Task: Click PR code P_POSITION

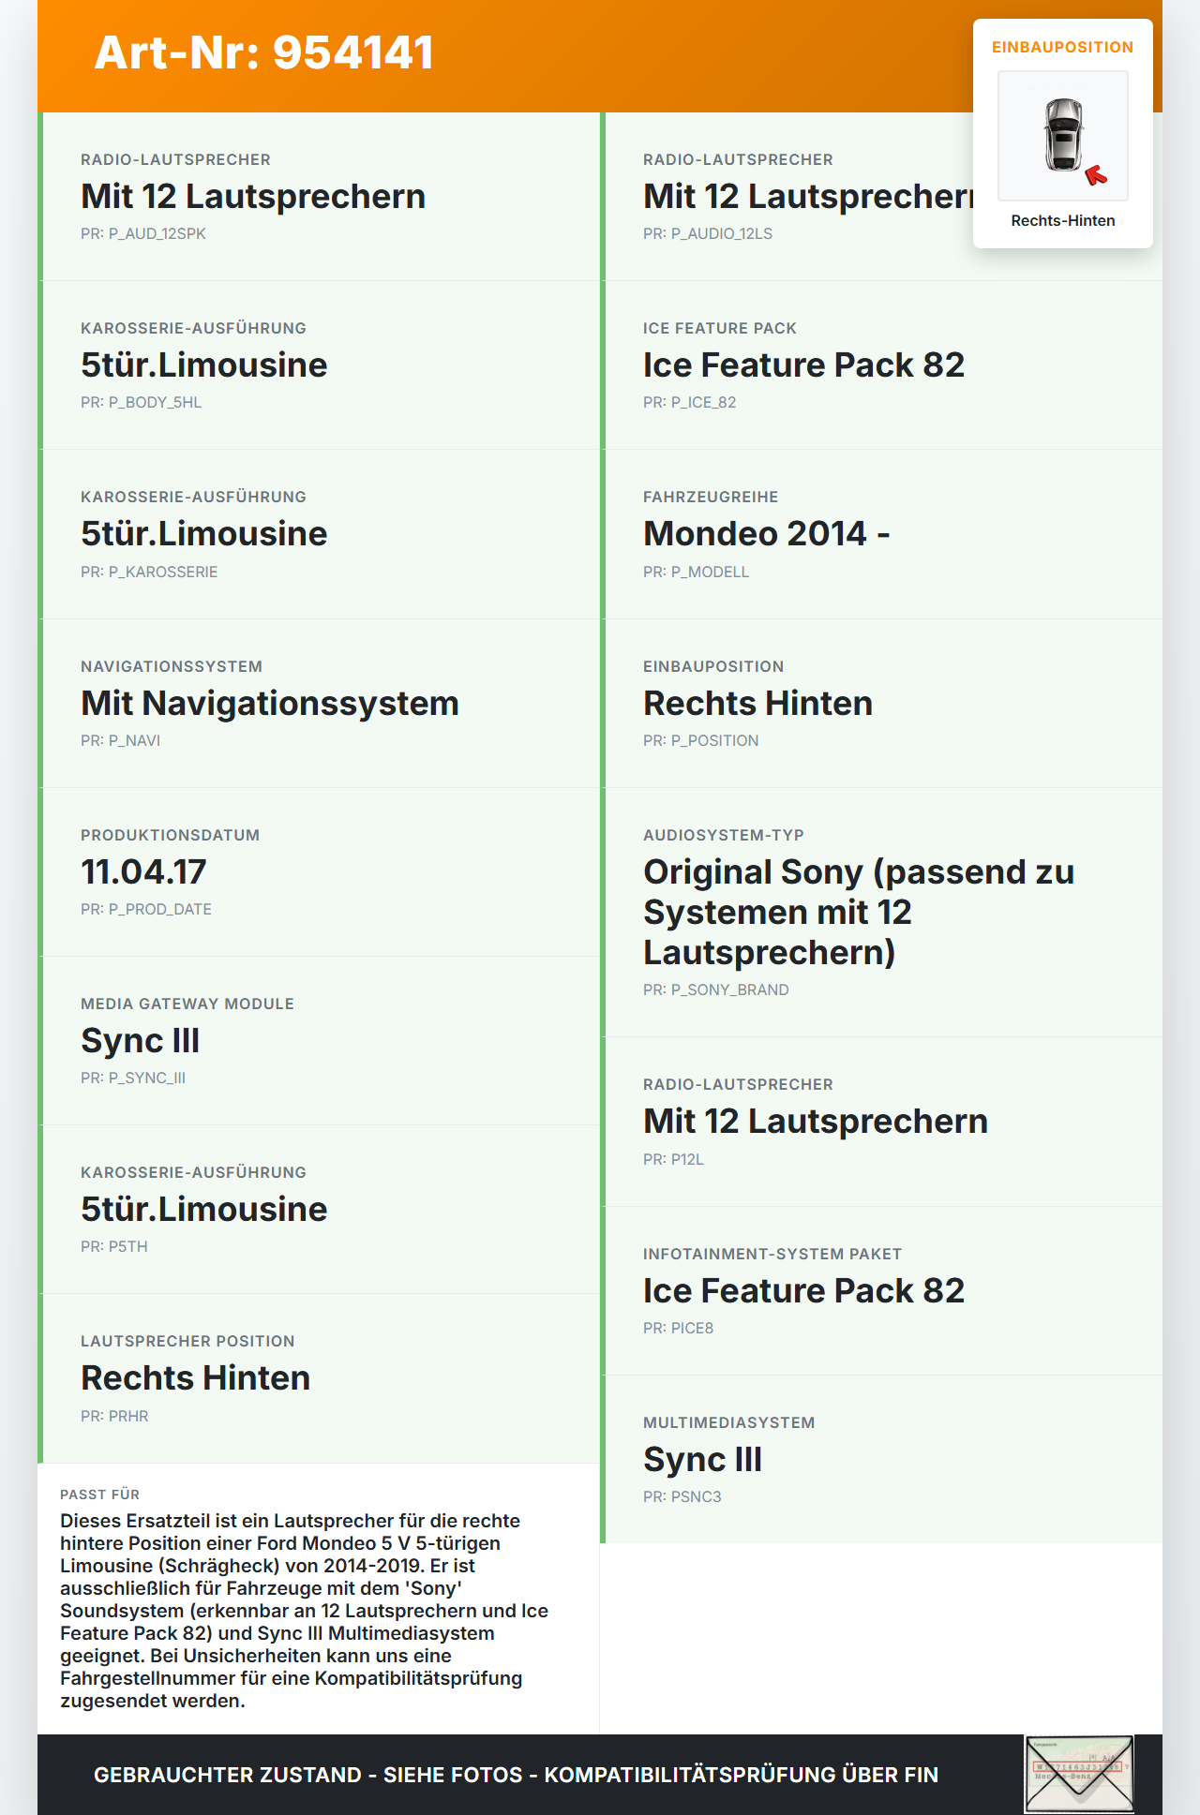Action: click(x=700, y=740)
